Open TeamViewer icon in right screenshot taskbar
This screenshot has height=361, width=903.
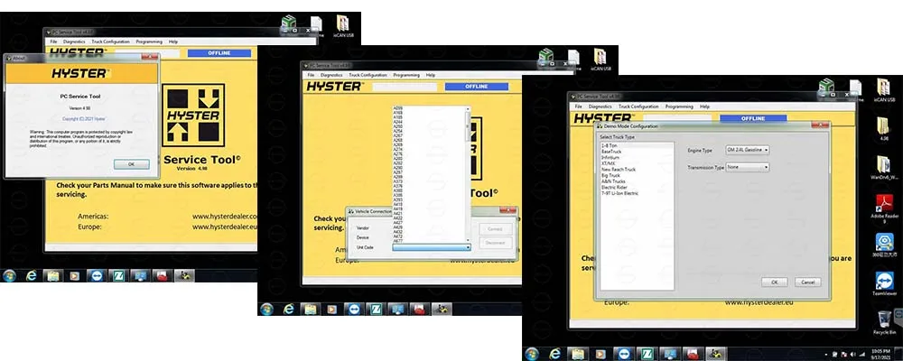pyautogui.click(x=622, y=354)
